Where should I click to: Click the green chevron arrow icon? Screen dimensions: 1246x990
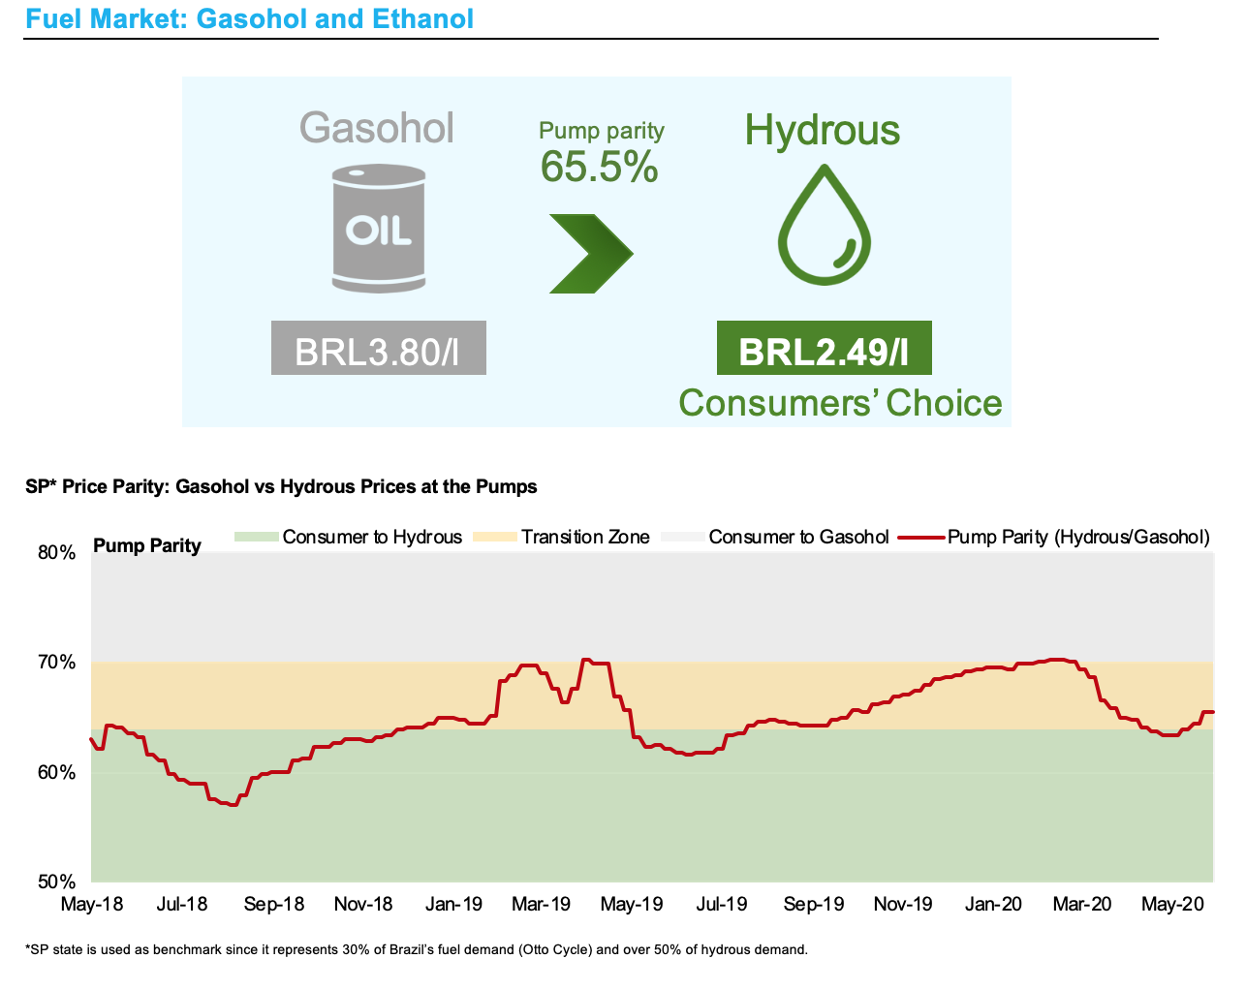click(591, 254)
